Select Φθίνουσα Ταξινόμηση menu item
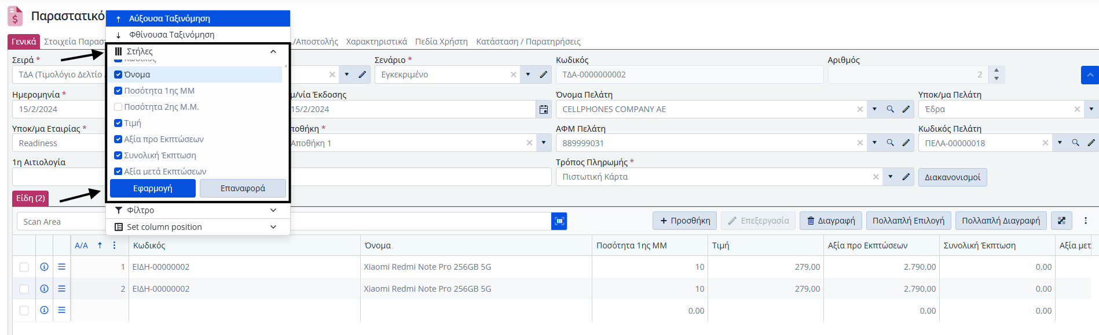 click(x=198, y=35)
